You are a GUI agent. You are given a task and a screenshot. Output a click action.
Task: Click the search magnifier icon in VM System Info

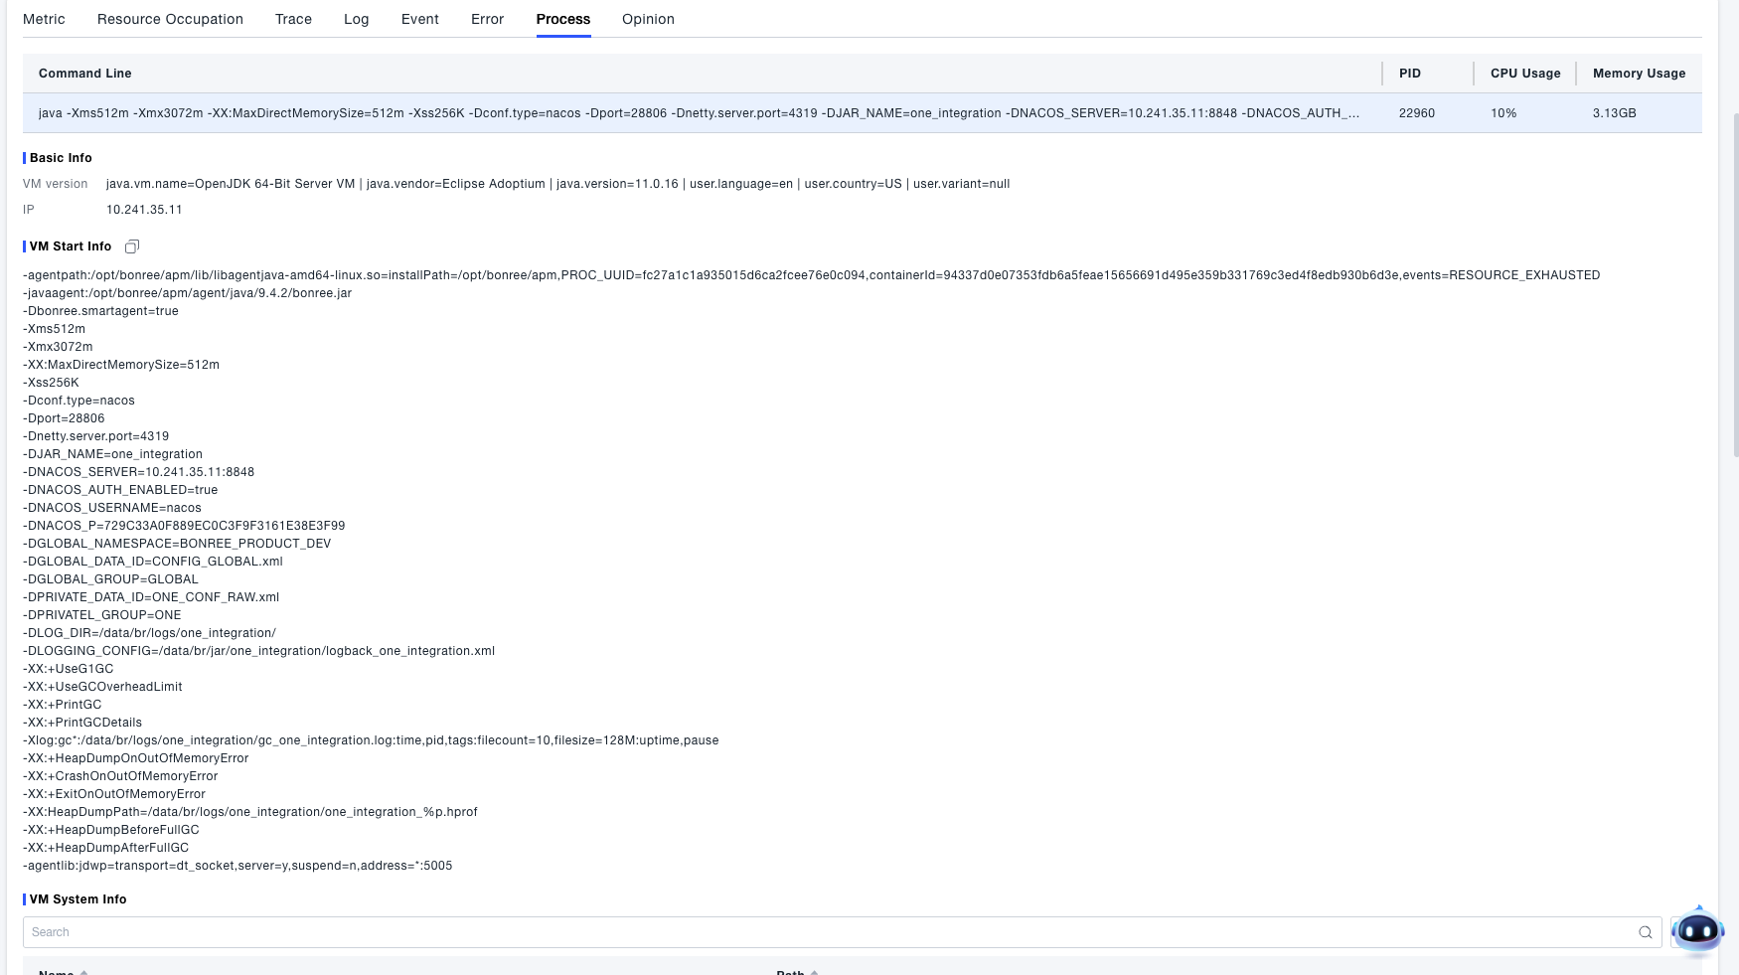tap(1645, 932)
